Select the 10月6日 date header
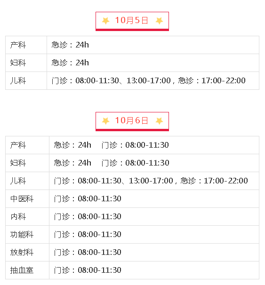The width and height of the screenshot is (265, 285). 132,121
